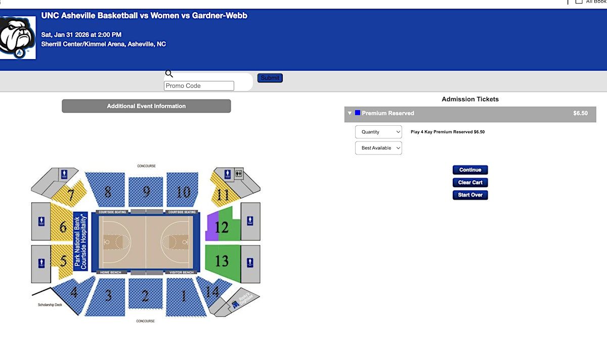
Task: Click the restroom icon right of section 13
Action: (x=250, y=263)
